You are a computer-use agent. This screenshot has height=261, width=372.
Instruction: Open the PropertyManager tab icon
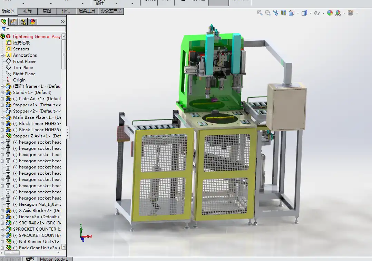pyautogui.click(x=13, y=22)
